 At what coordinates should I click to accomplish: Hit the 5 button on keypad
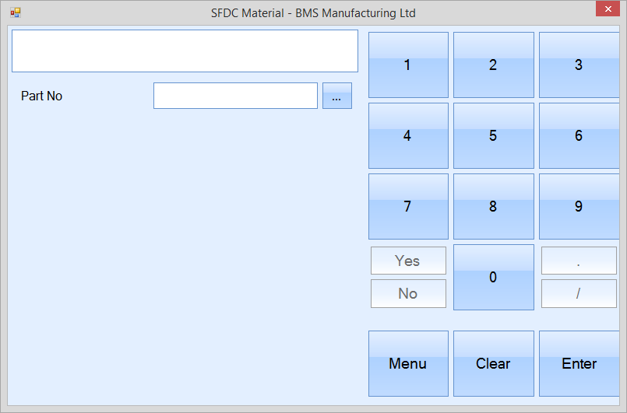tap(493, 136)
